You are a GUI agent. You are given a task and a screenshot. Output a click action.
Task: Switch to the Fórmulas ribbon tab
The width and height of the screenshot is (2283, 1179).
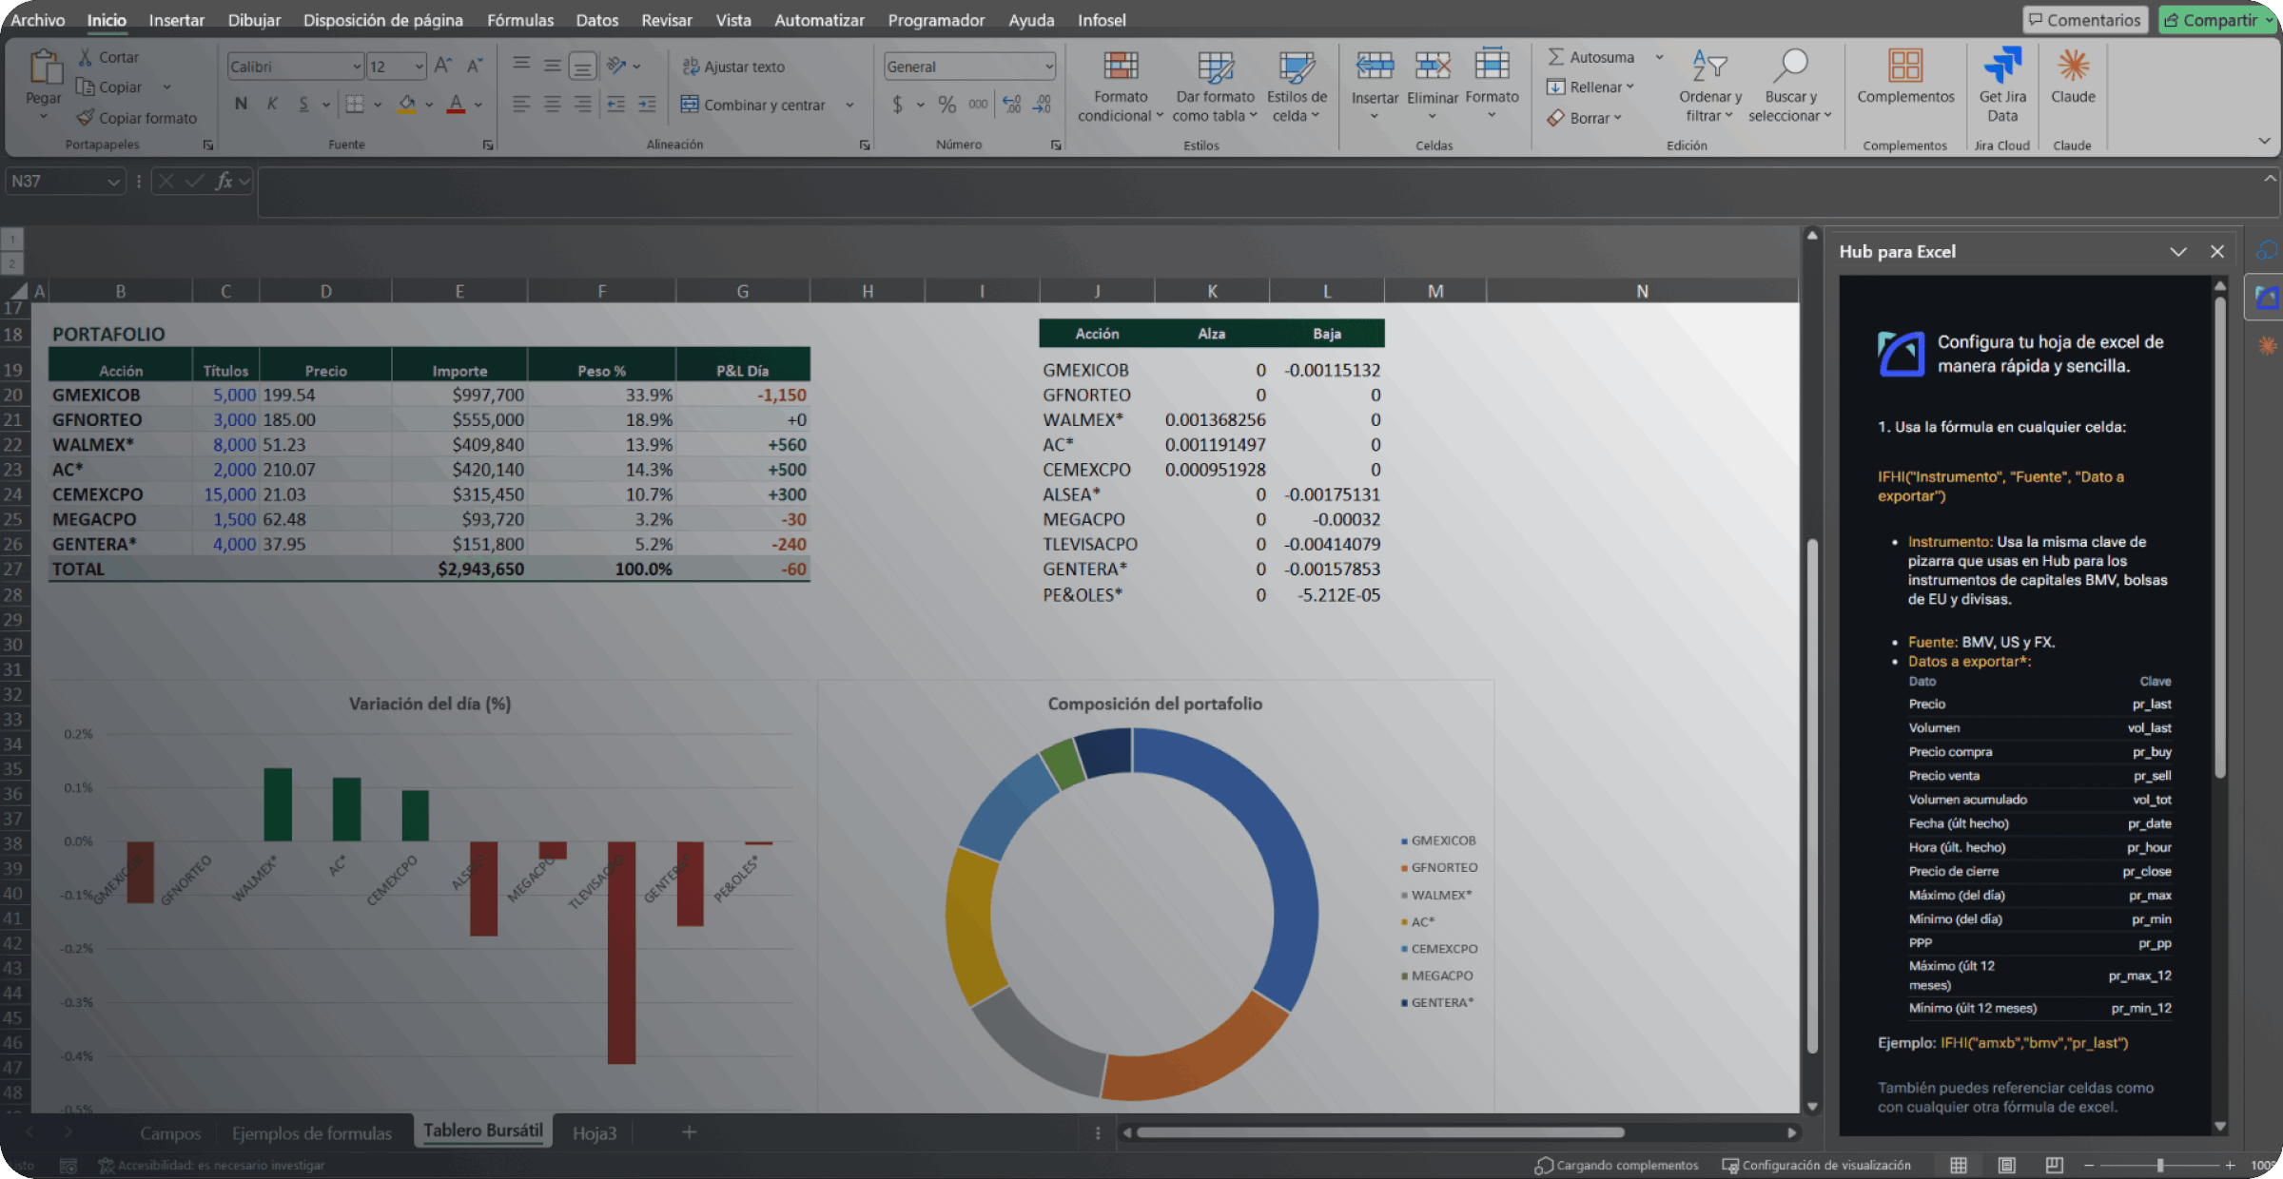tap(519, 20)
